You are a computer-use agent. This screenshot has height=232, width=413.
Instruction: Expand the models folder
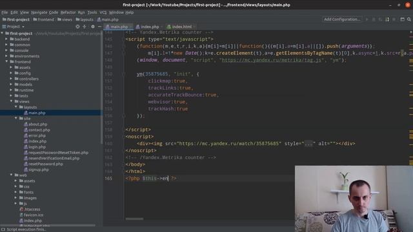click(12, 84)
